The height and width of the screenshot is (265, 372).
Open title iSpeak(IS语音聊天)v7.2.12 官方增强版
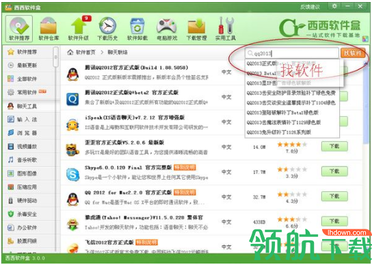135,117
